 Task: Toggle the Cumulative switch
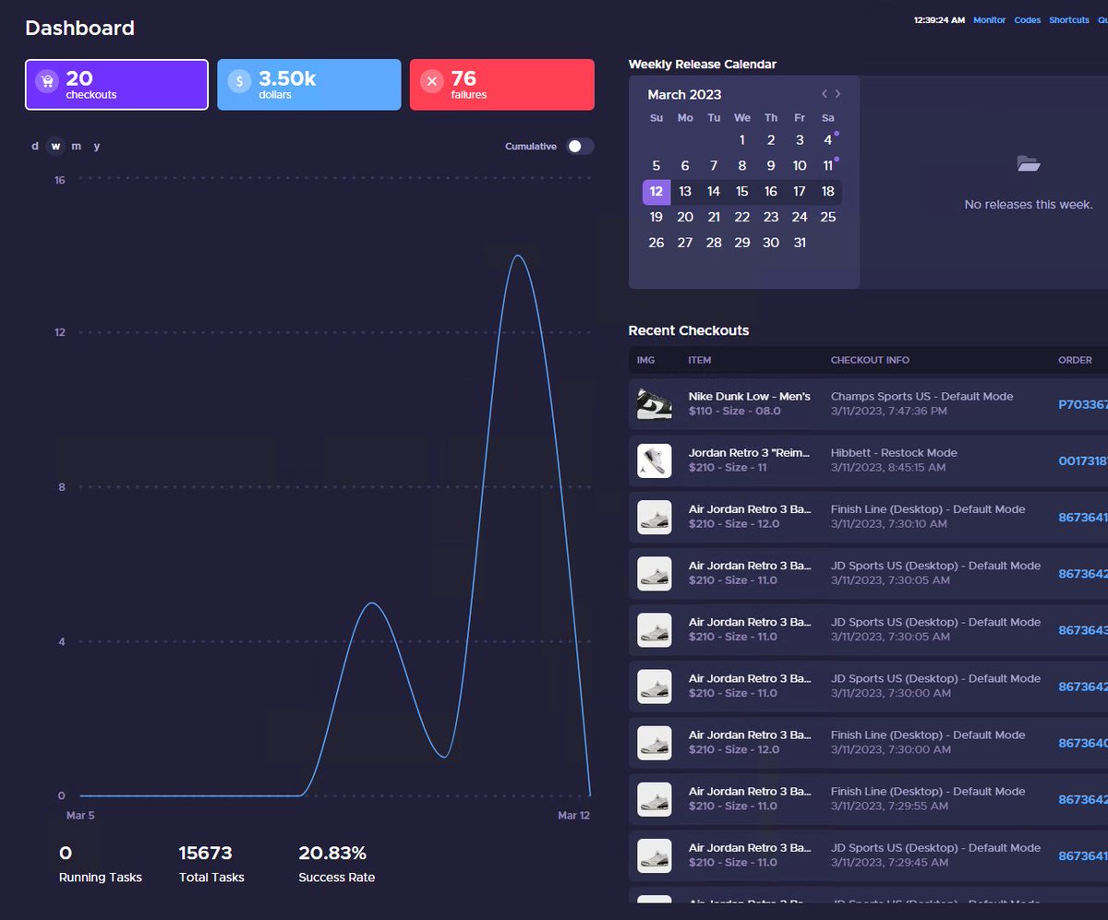coord(580,147)
